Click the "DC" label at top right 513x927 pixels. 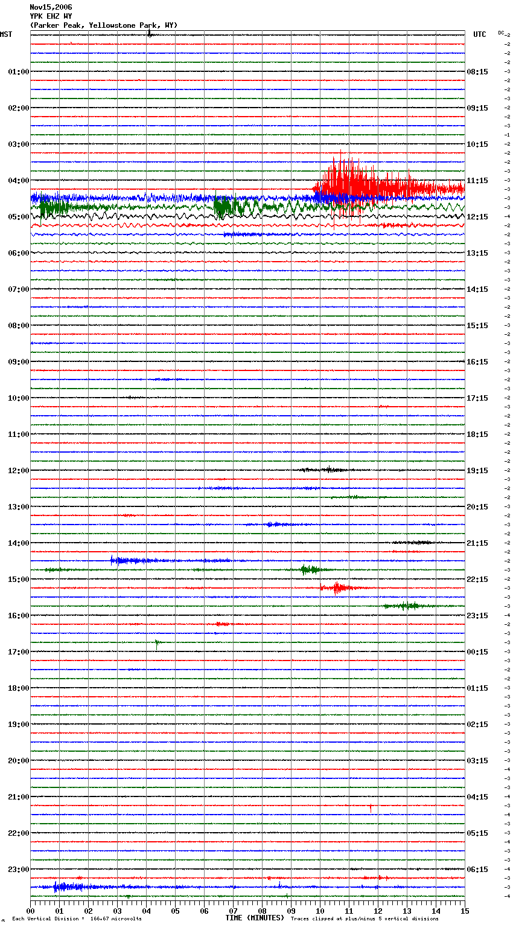(501, 33)
